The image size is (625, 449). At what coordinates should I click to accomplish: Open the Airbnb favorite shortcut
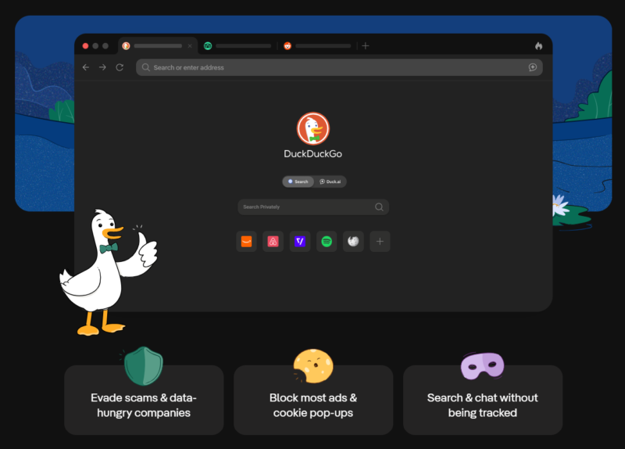click(273, 242)
